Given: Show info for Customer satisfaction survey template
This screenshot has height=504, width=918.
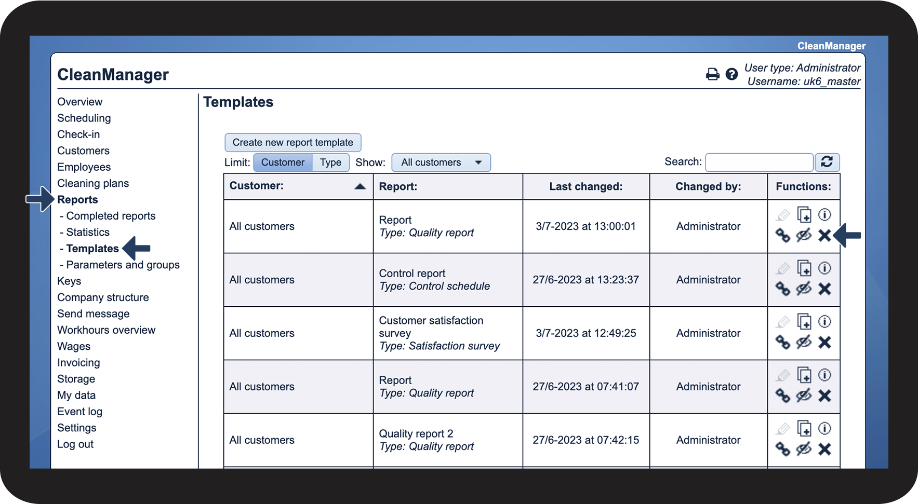Looking at the screenshot, I should pos(824,322).
